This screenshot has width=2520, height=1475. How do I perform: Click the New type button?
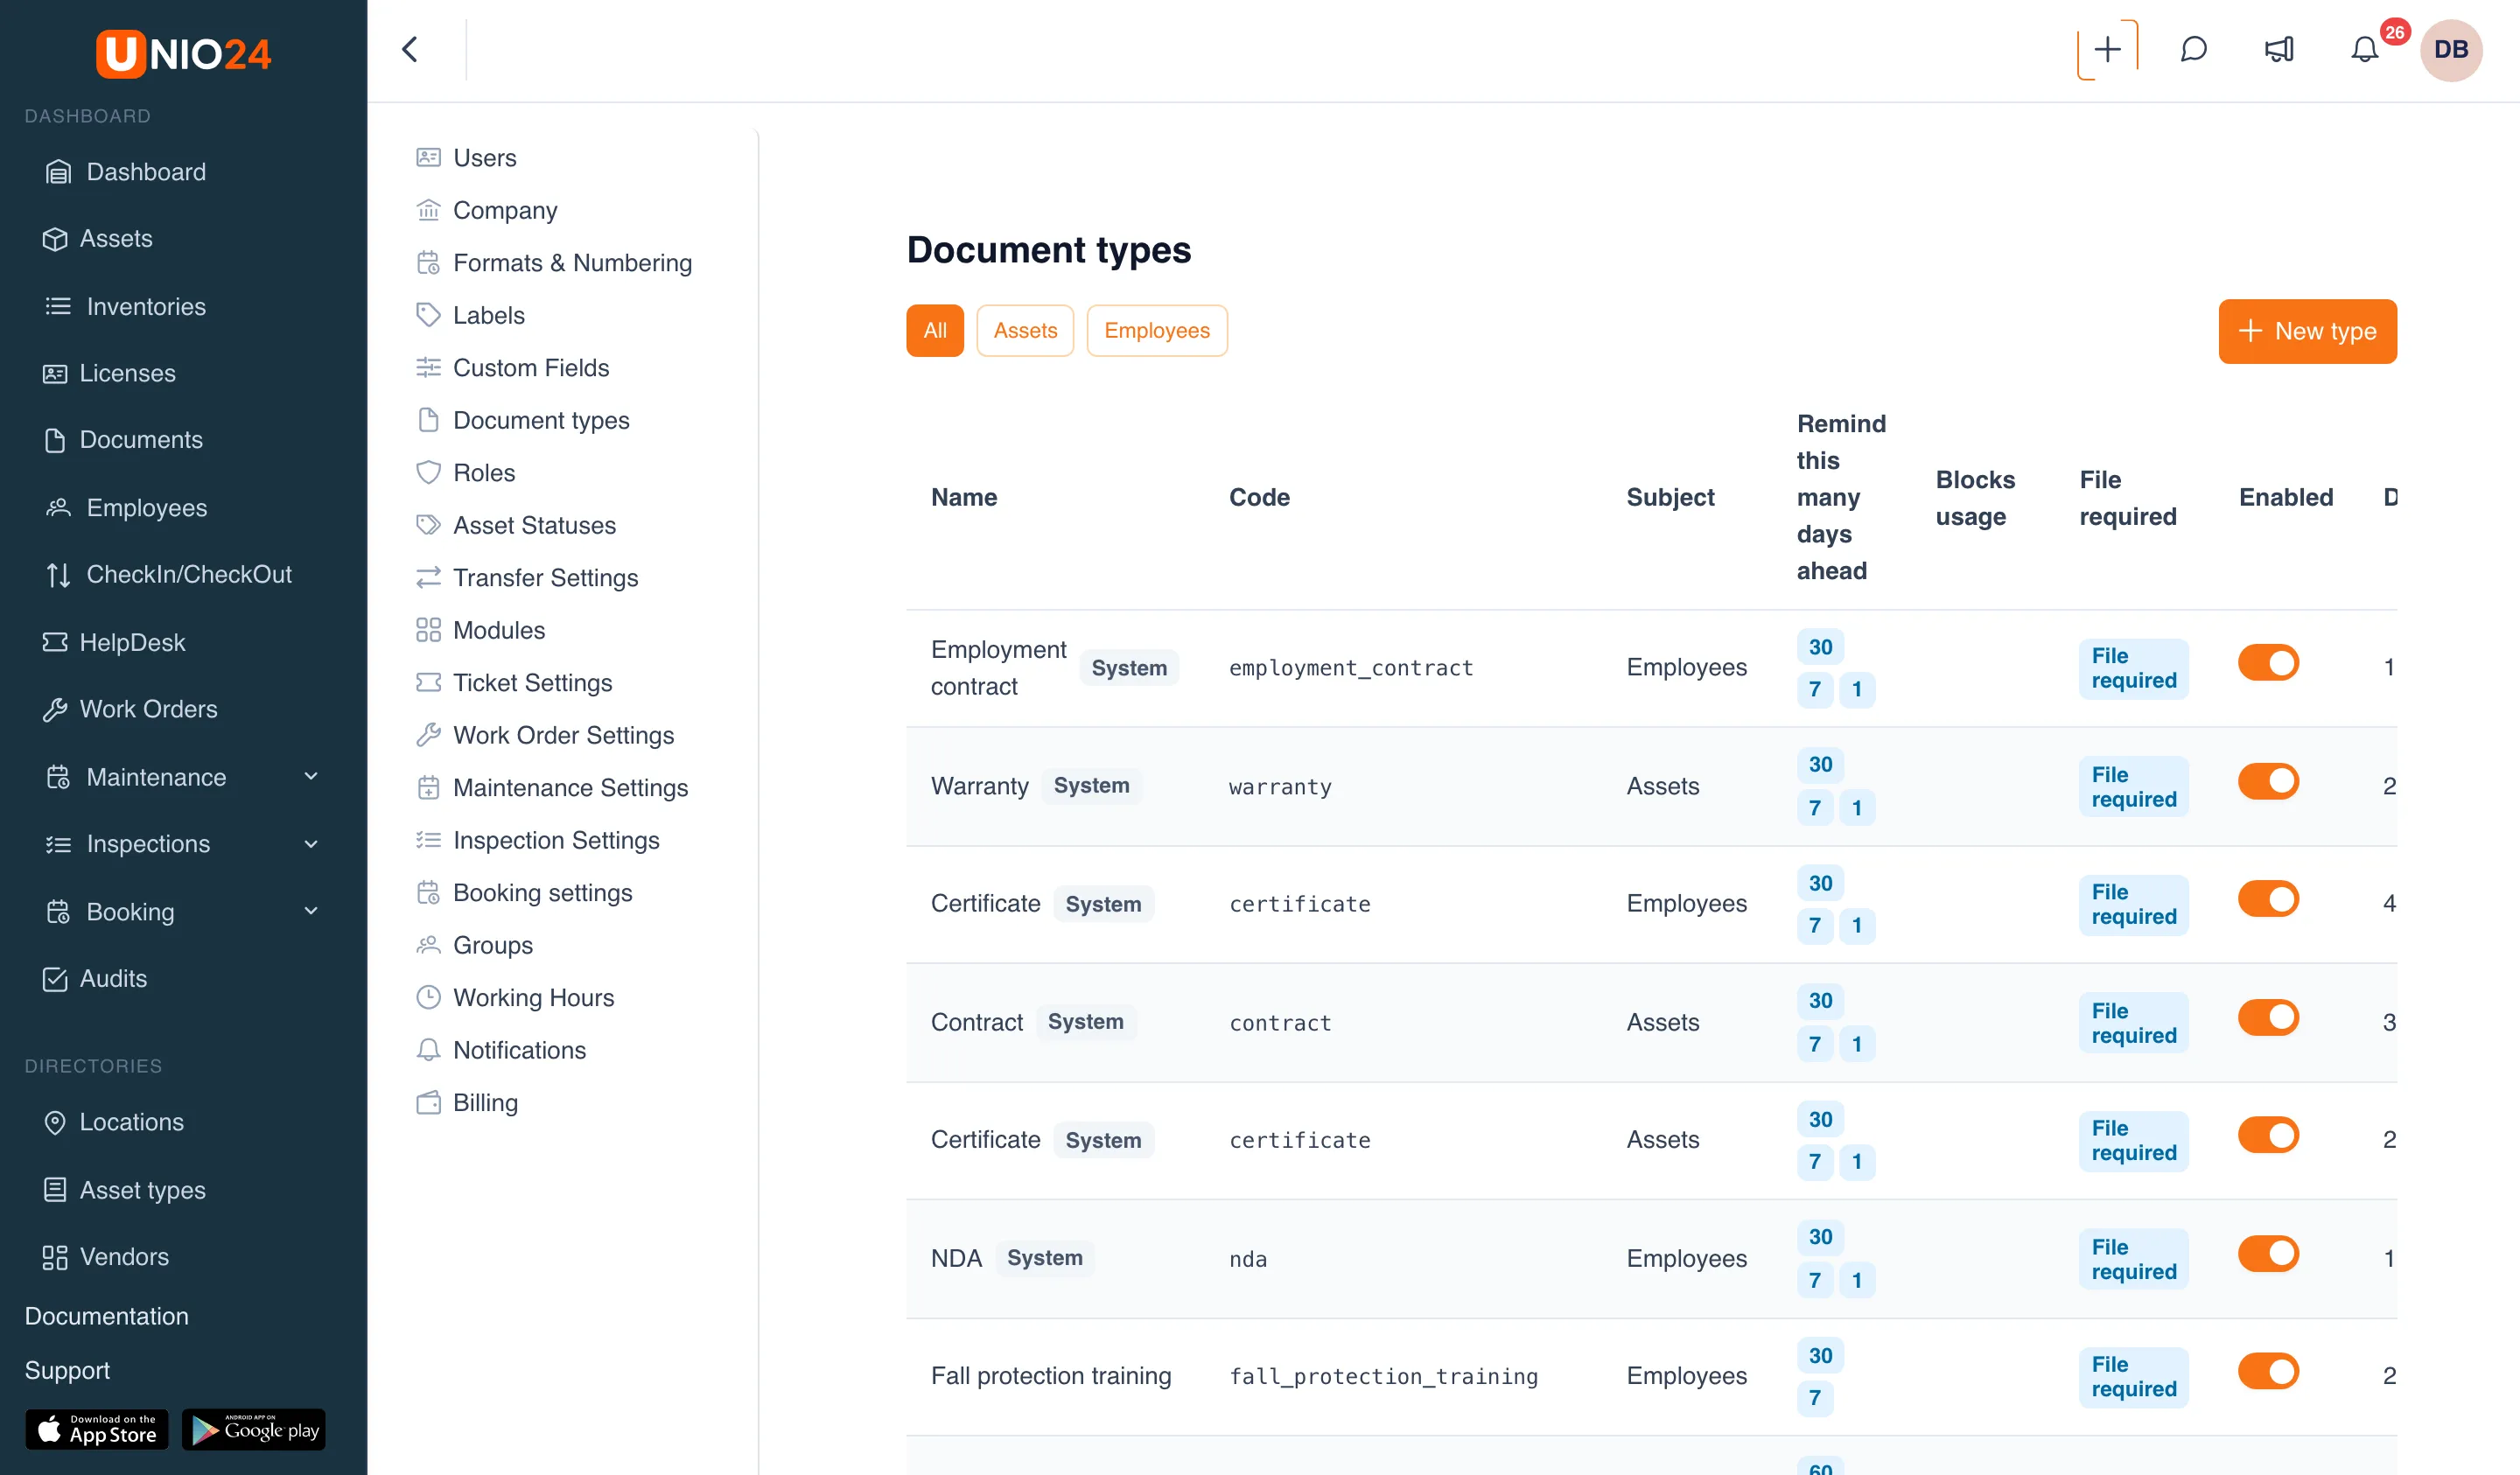pos(2307,331)
